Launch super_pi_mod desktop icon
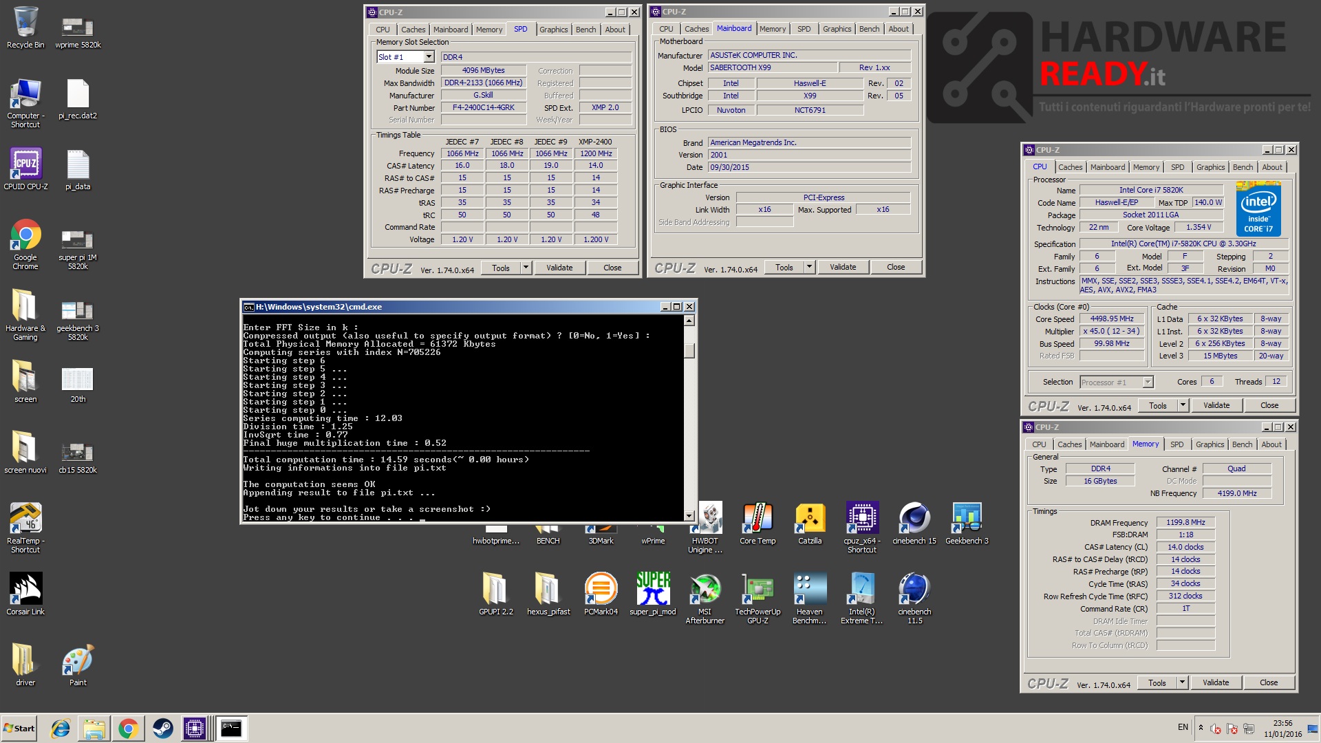Screen dimensions: 1321x743 coord(653,594)
